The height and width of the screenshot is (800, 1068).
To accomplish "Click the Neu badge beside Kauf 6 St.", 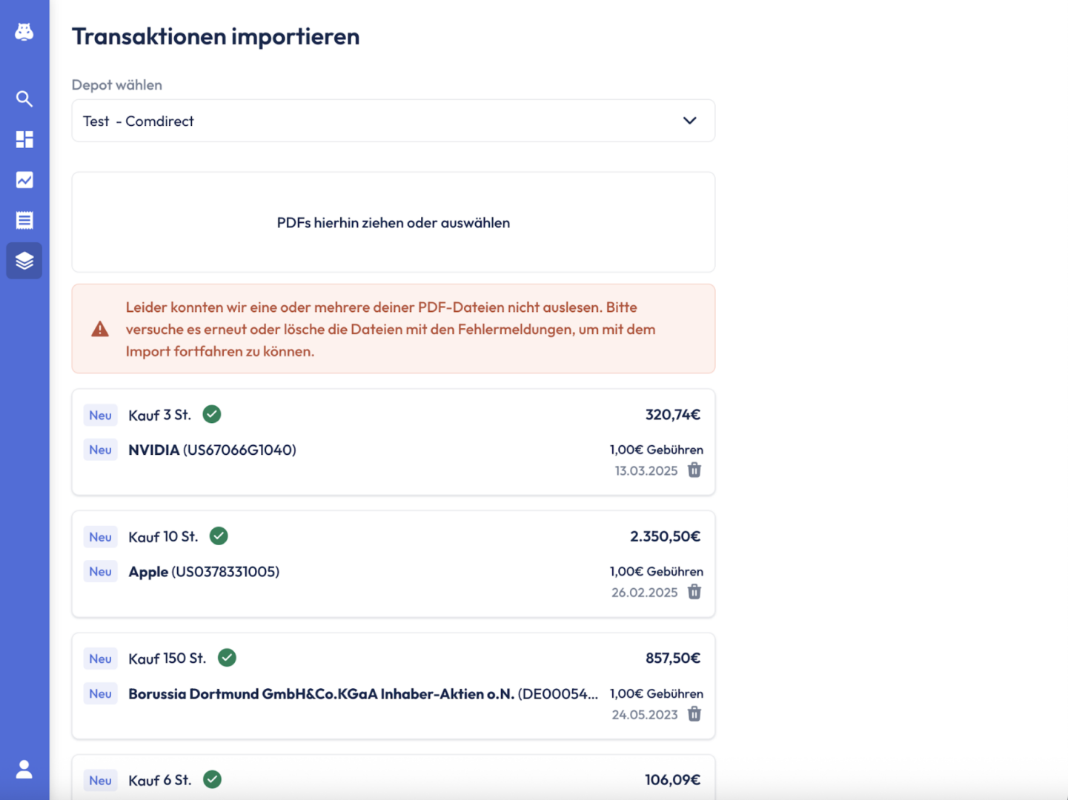I will coord(100,780).
